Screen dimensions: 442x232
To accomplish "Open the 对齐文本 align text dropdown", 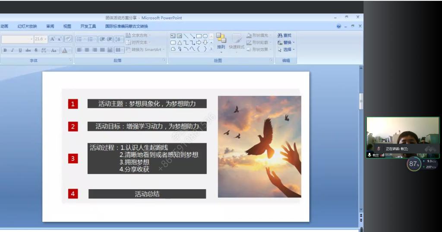I will pos(138,42).
